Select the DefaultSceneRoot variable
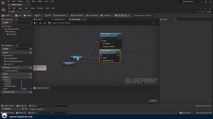This screenshot has width=213, height=119. [x=10, y=86]
